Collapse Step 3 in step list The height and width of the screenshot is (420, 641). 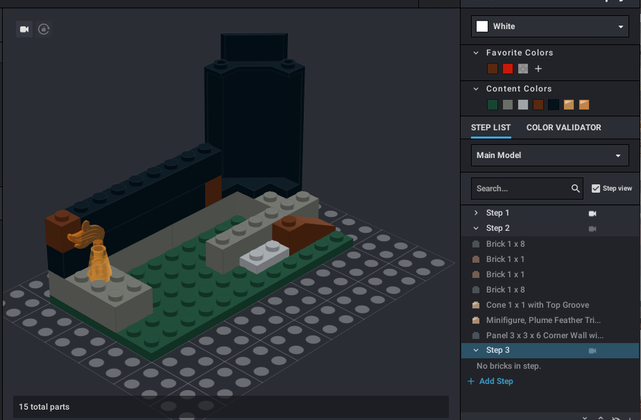tap(476, 350)
